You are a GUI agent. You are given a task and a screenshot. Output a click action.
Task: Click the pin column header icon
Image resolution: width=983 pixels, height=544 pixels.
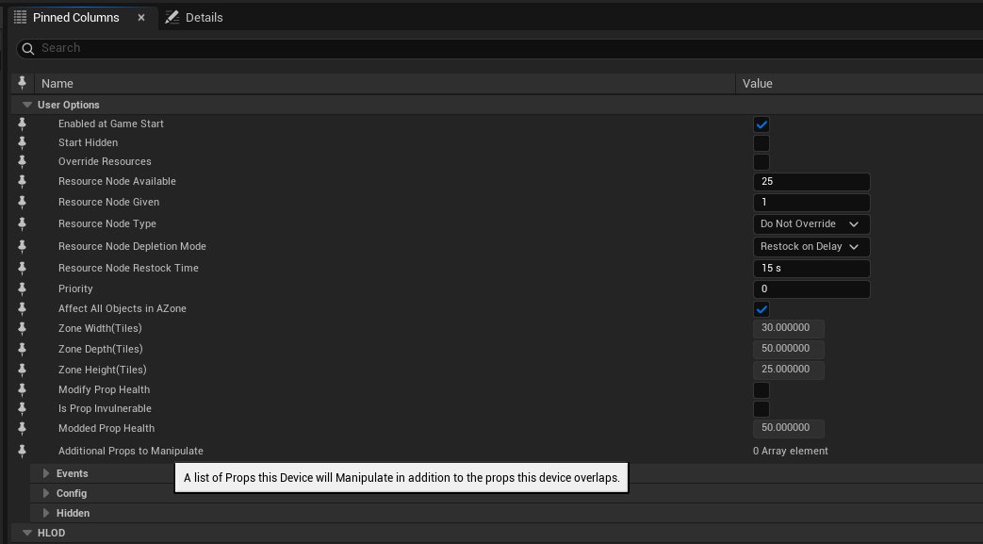(22, 83)
